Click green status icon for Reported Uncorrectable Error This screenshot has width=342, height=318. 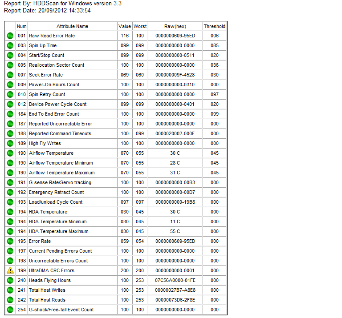tap(10, 124)
